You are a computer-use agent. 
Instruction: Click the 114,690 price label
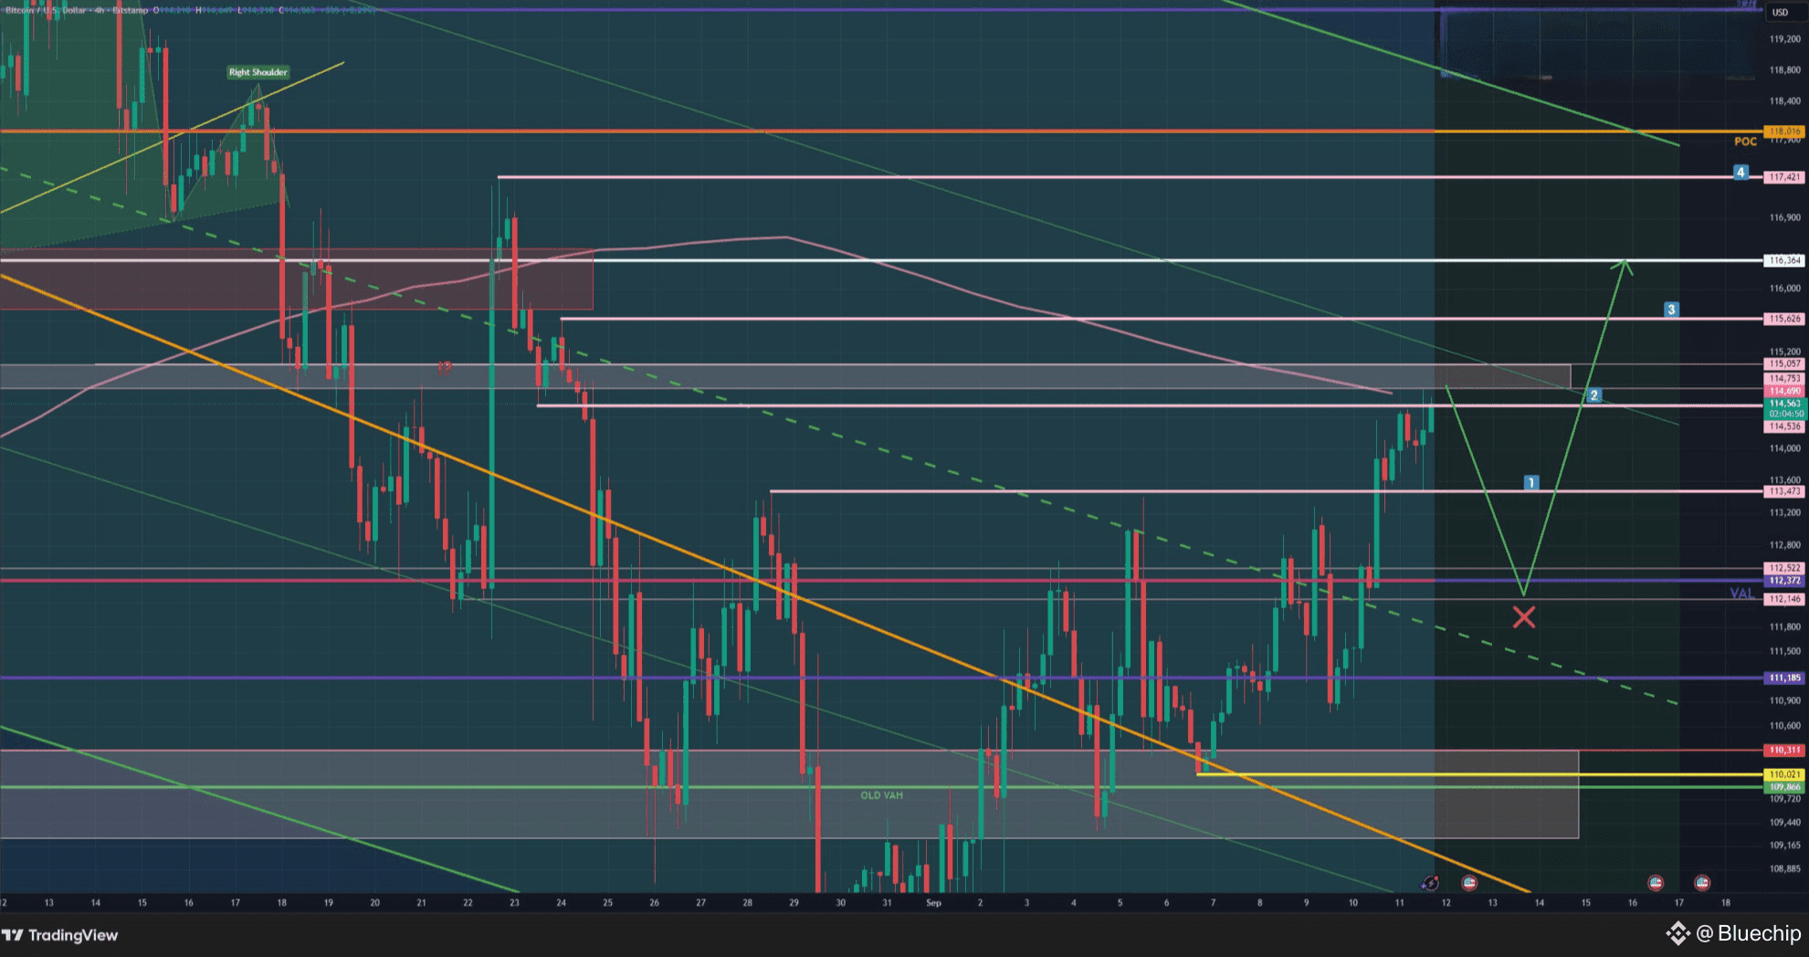(x=1784, y=391)
